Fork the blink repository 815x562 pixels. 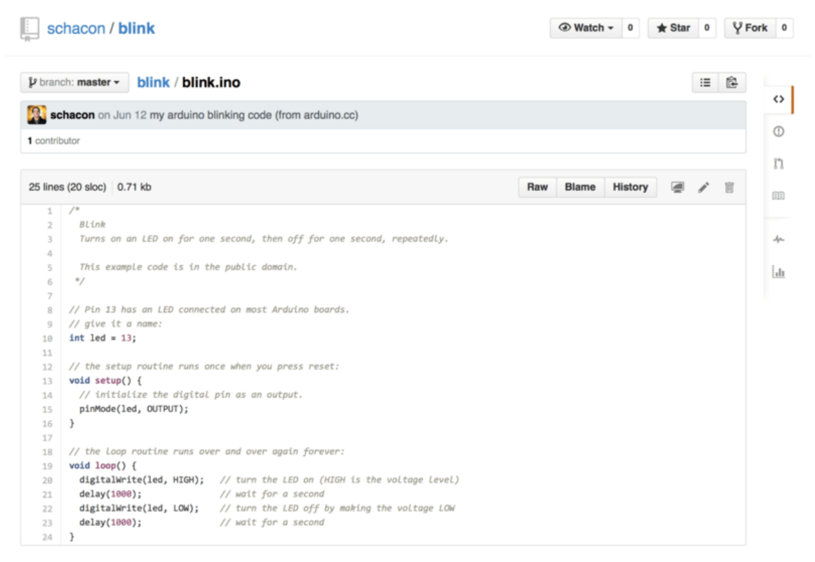point(750,28)
